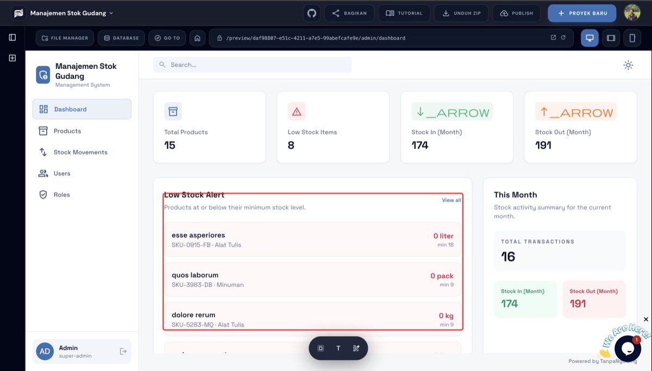Refresh the preview with reload icon

point(563,37)
